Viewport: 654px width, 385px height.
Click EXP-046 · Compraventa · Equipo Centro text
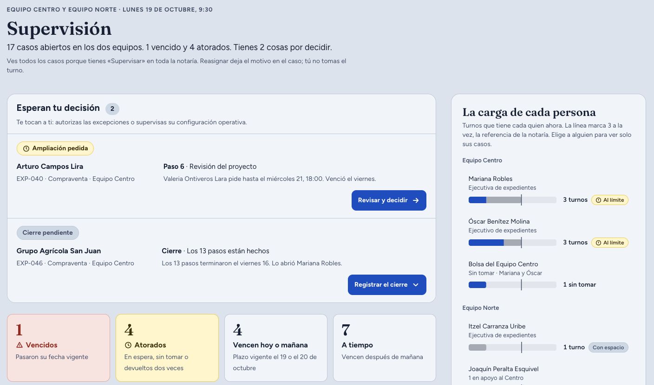75,263
